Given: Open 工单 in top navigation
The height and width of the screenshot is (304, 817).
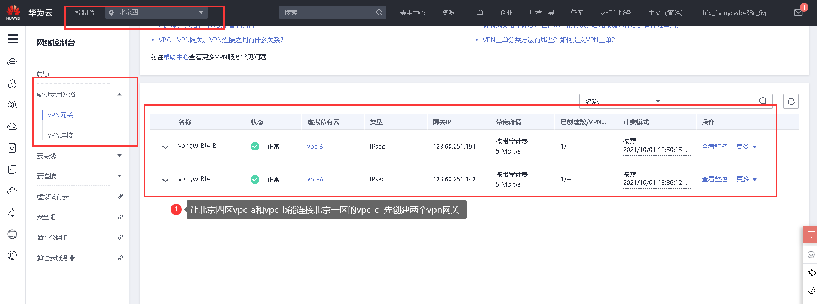Looking at the screenshot, I should click(x=477, y=13).
